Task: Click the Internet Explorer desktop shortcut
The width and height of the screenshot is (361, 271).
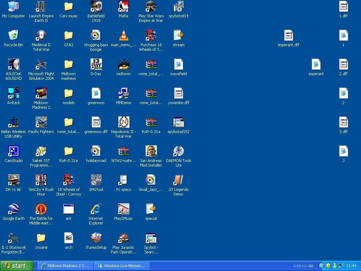Action: point(96,209)
